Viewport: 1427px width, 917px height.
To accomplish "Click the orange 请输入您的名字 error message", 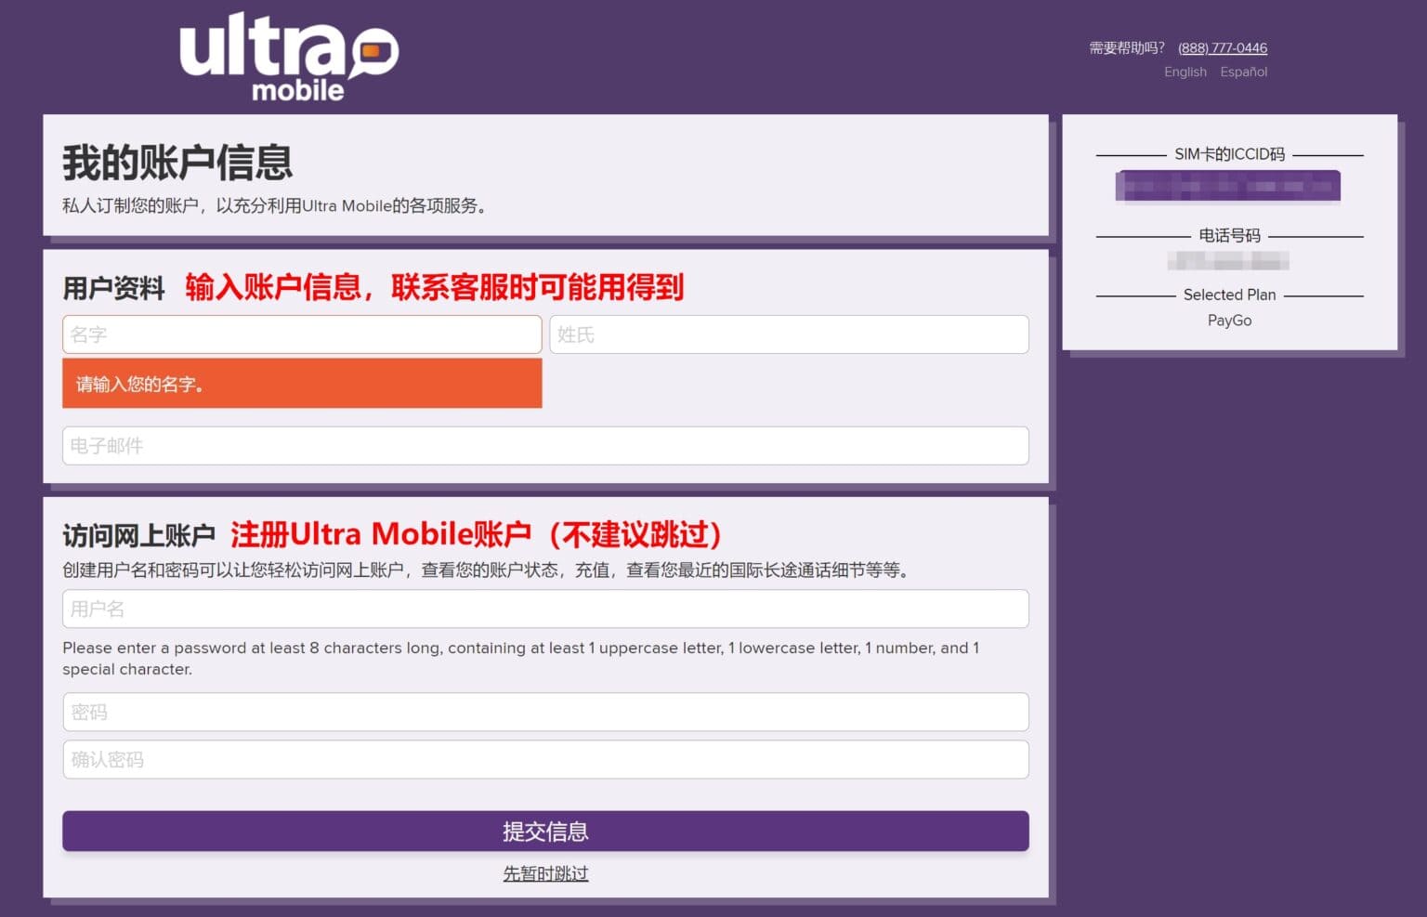I will pos(302,384).
